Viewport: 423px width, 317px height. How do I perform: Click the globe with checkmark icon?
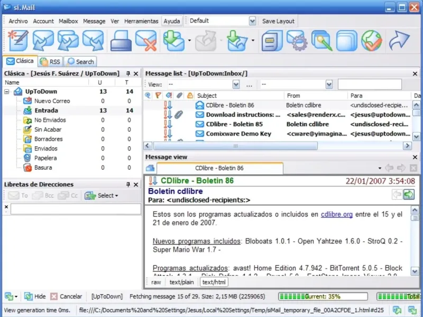tap(372, 41)
